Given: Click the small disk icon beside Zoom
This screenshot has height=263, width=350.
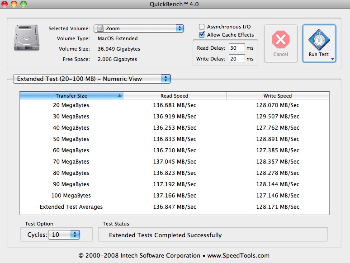Looking at the screenshot, I should click(x=100, y=28).
